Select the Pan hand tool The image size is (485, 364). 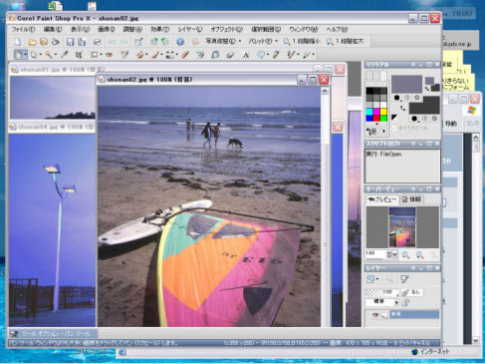20,54
